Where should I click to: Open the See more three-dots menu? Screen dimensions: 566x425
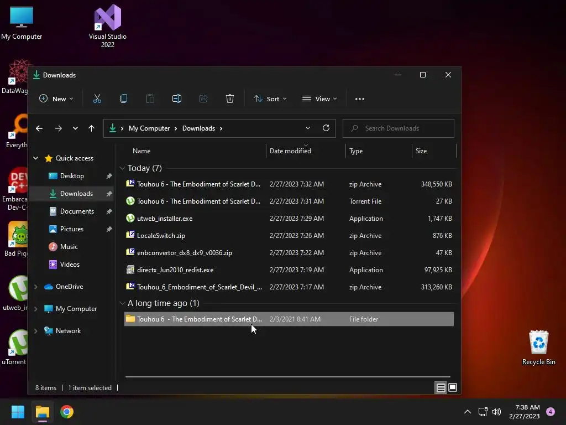(x=359, y=99)
